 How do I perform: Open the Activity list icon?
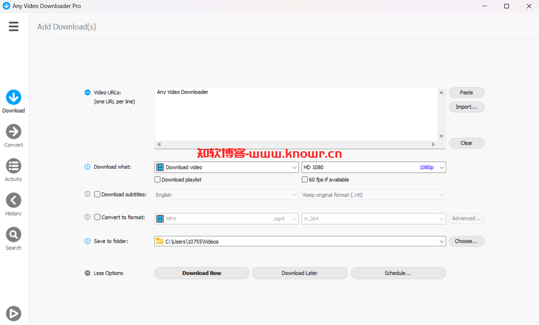tap(13, 166)
